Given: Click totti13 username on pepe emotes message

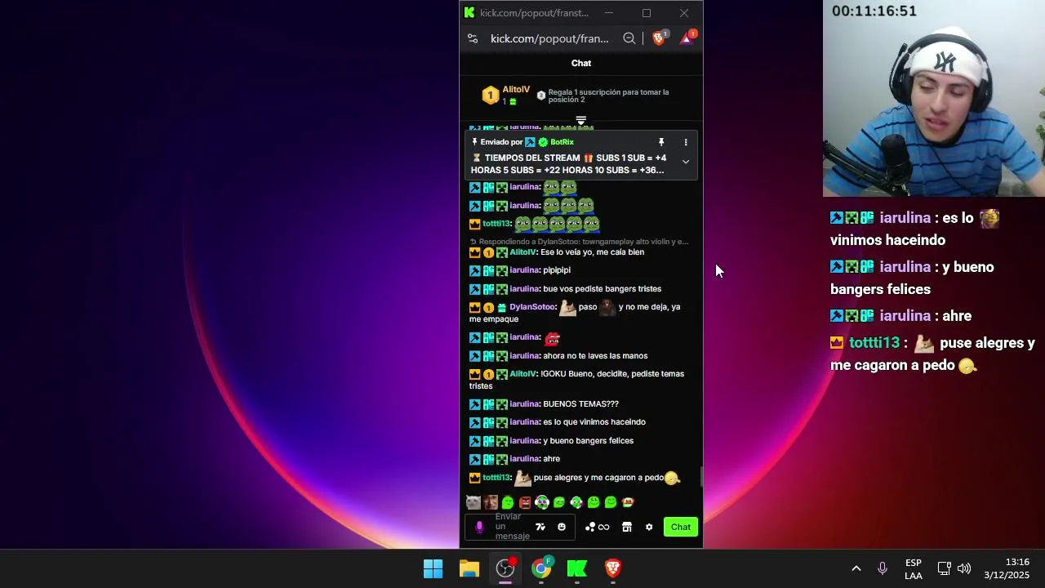Looking at the screenshot, I should click(x=496, y=224).
